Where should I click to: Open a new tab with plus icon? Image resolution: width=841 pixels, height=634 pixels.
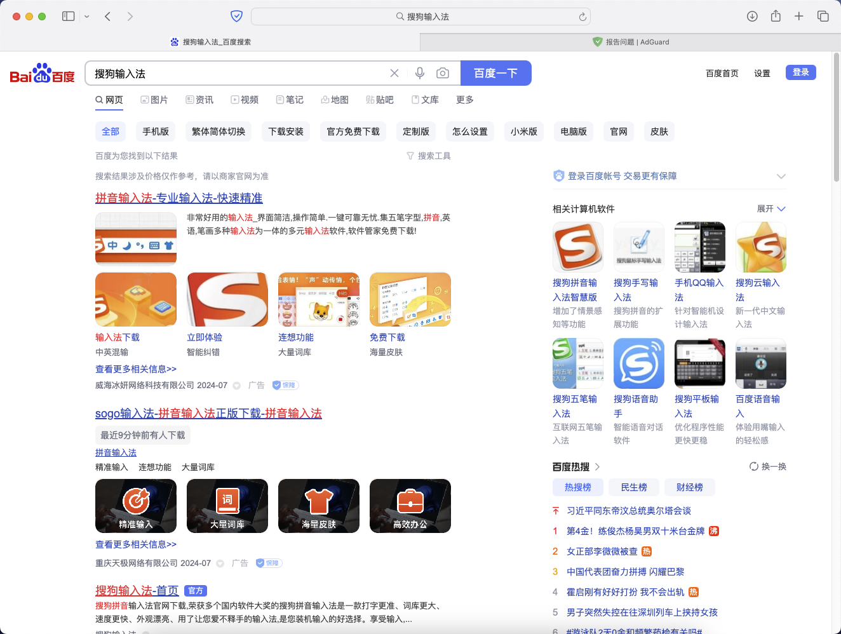(799, 17)
